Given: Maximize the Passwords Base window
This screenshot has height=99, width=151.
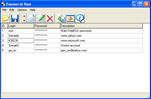Looking at the screenshot, I should click(x=141, y=4).
